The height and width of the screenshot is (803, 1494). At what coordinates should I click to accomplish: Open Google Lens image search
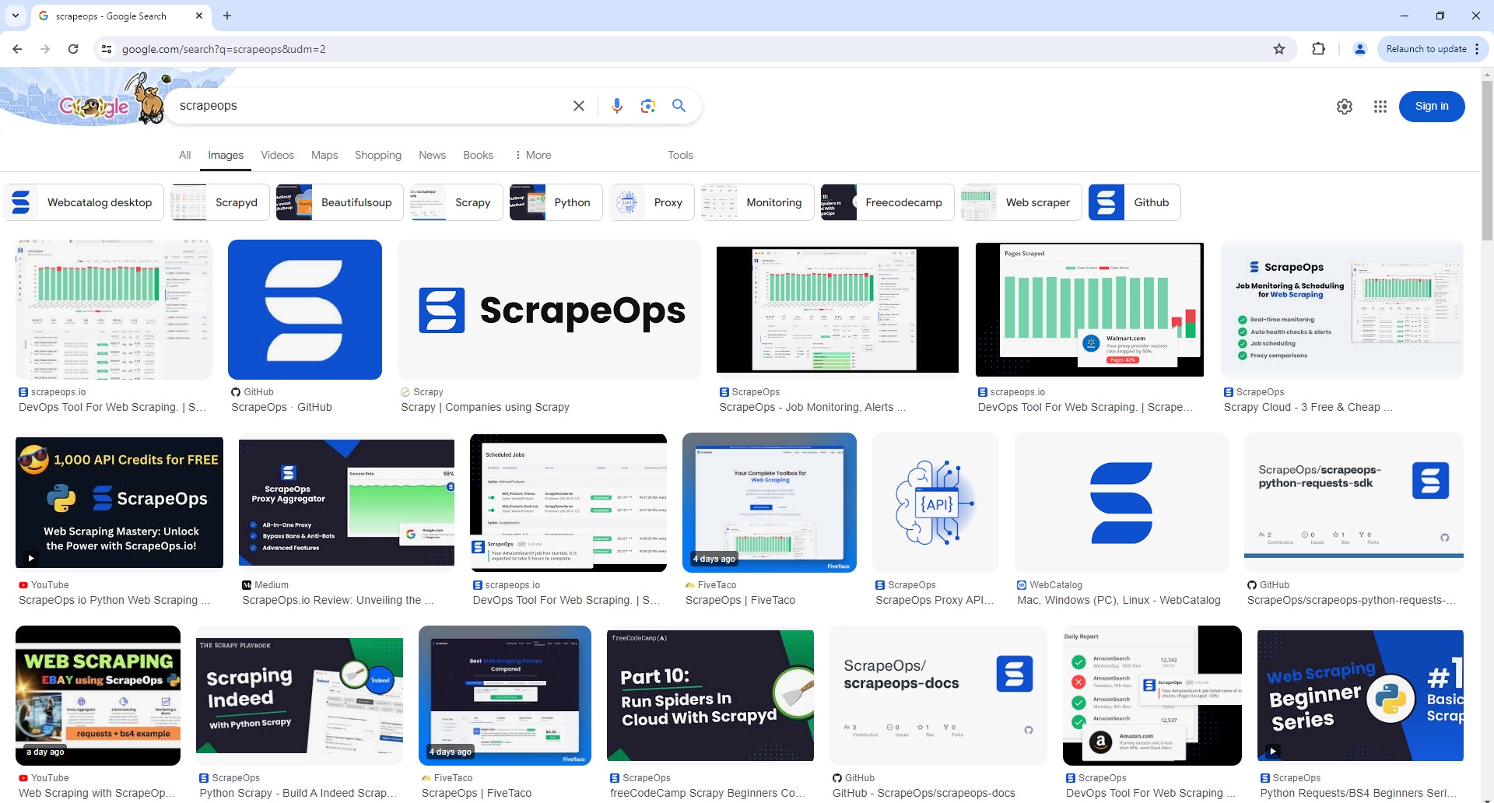[x=648, y=105]
